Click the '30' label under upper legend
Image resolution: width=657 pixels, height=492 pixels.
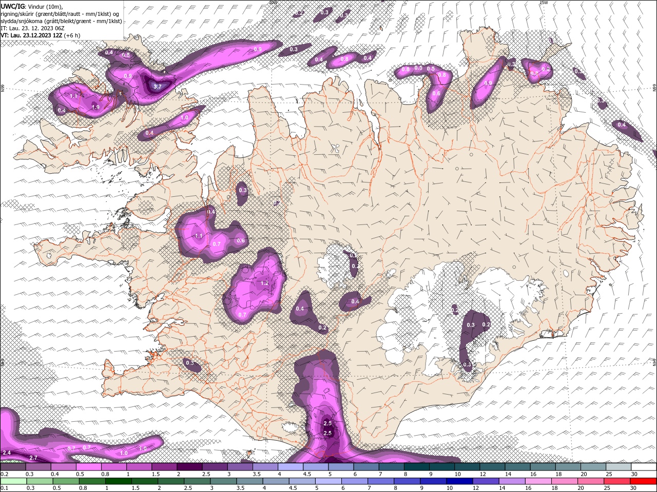tap(634, 474)
